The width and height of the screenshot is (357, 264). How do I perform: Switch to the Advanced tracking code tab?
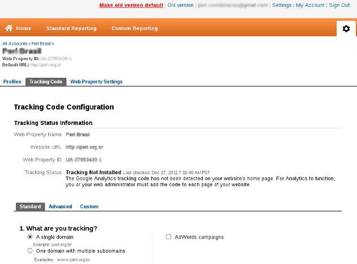(x=60, y=207)
